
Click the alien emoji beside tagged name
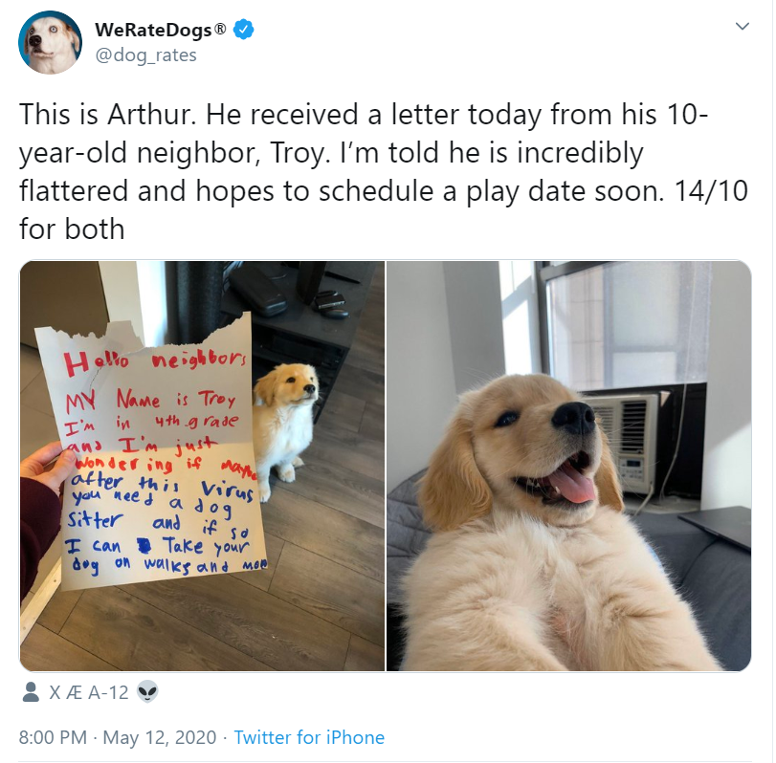[147, 691]
